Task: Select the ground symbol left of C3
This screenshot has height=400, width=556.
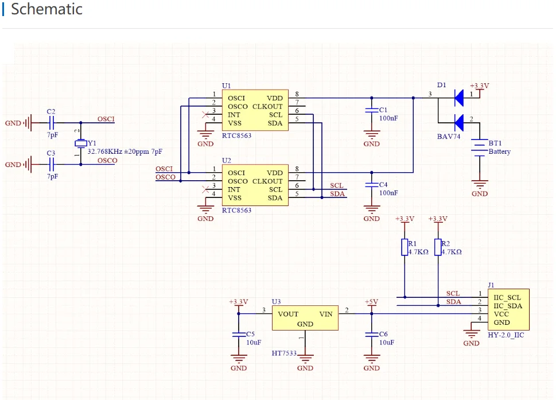Action: tap(28, 165)
